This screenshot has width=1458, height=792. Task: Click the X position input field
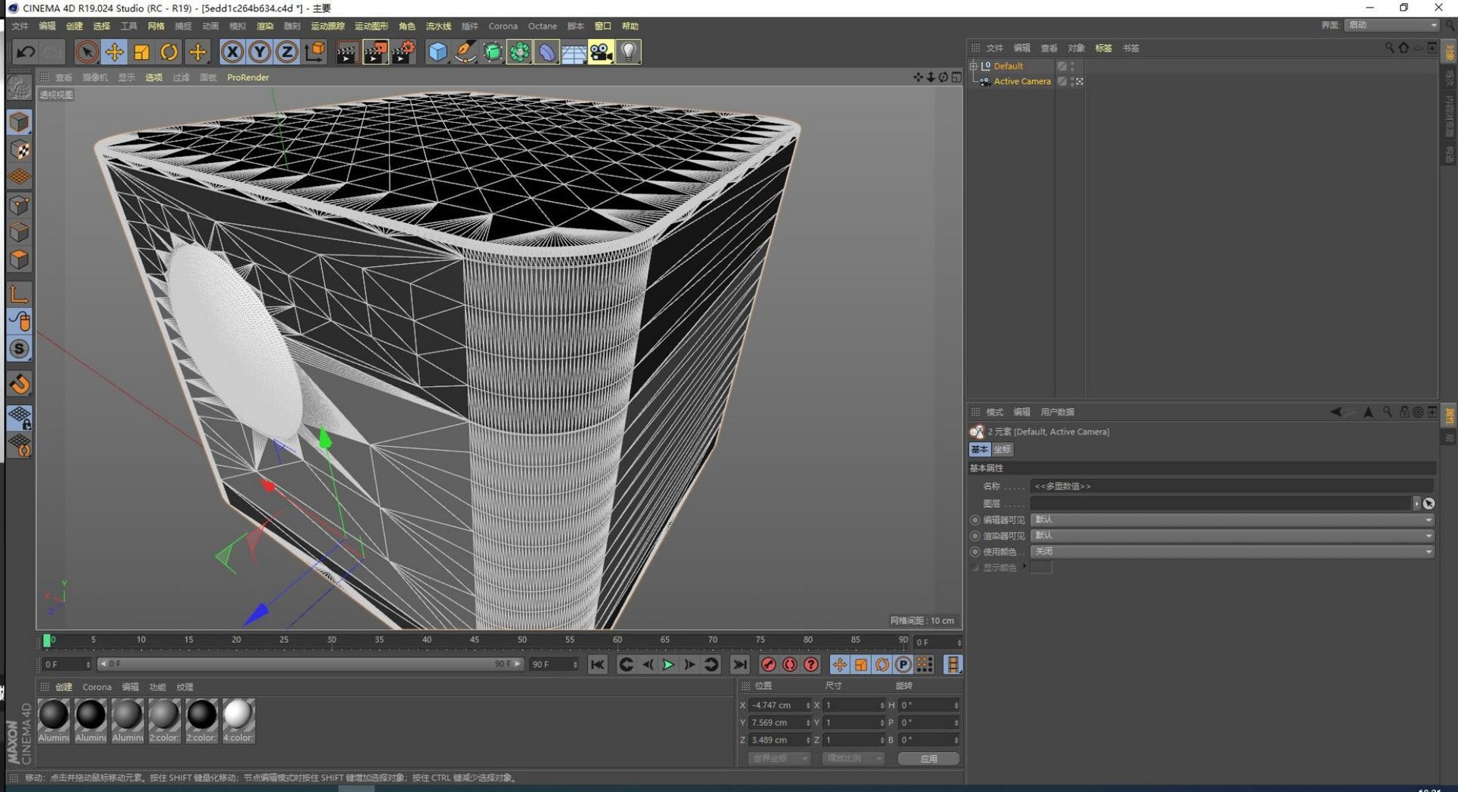click(x=780, y=705)
